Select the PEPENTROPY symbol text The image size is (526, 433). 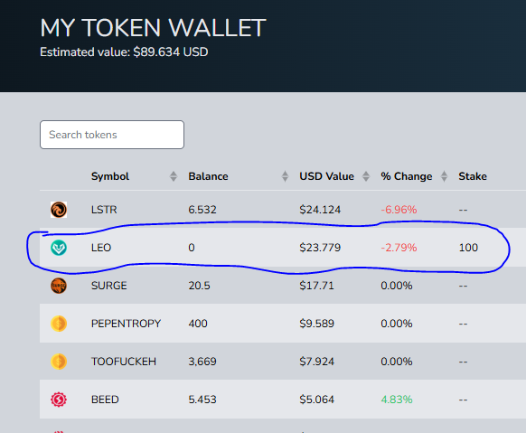point(127,324)
